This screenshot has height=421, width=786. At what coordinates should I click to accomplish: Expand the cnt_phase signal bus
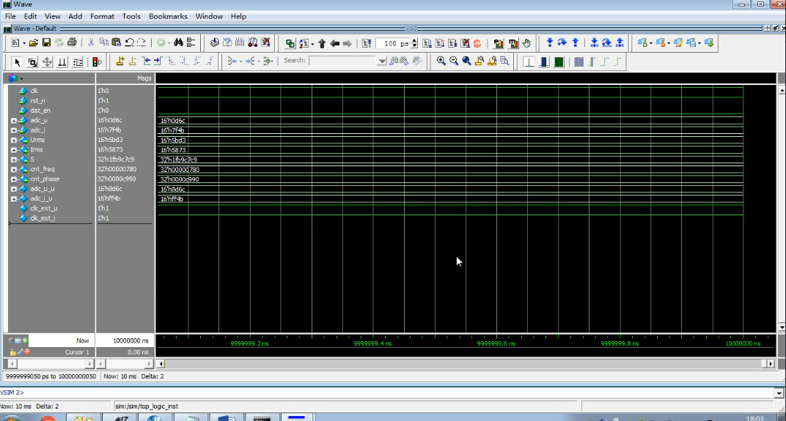[x=14, y=179]
